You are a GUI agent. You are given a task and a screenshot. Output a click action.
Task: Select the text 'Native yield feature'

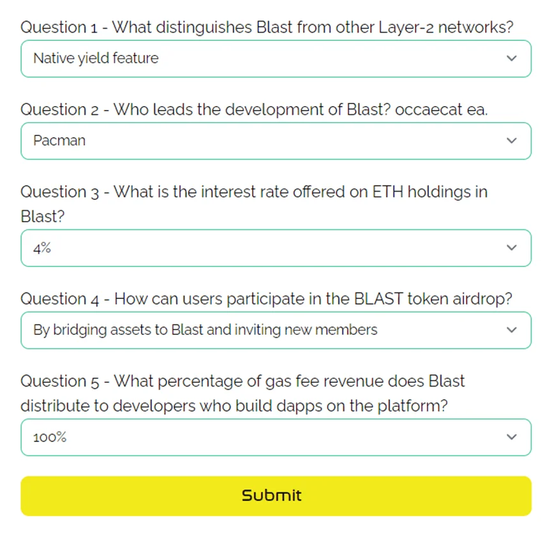click(x=96, y=58)
